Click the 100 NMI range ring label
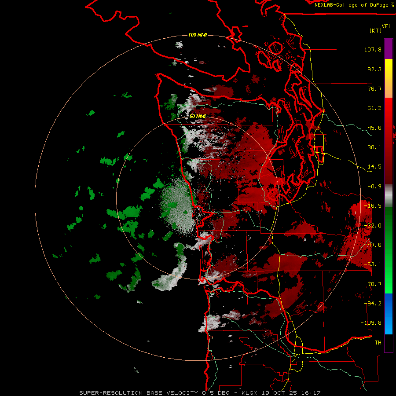 point(198,35)
